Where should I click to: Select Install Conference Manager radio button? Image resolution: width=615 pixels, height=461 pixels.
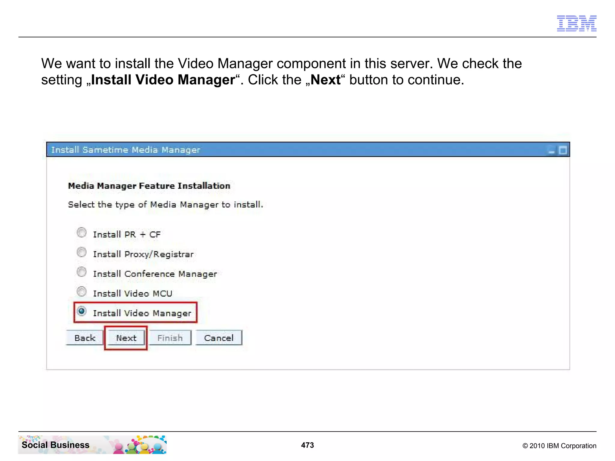(x=81, y=272)
